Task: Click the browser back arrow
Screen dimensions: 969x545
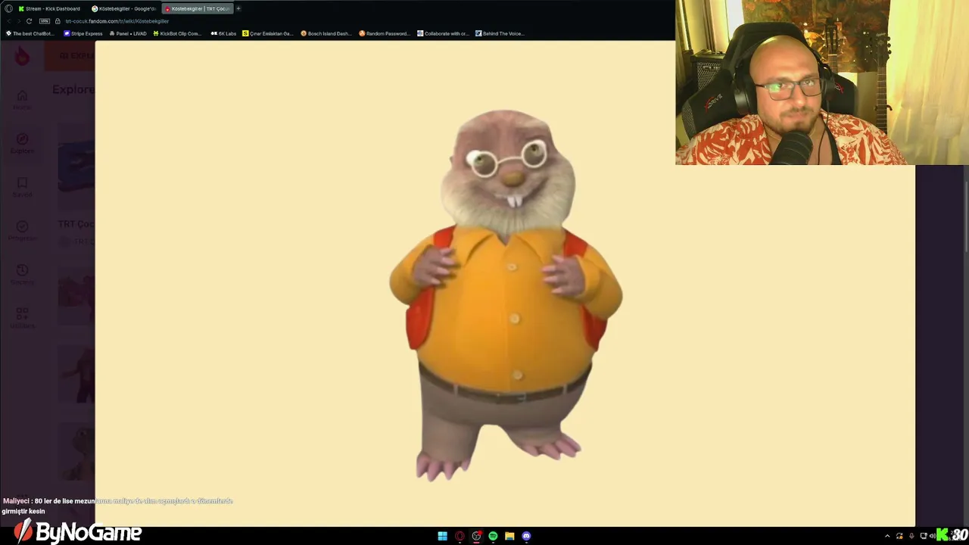Action: tap(8, 21)
